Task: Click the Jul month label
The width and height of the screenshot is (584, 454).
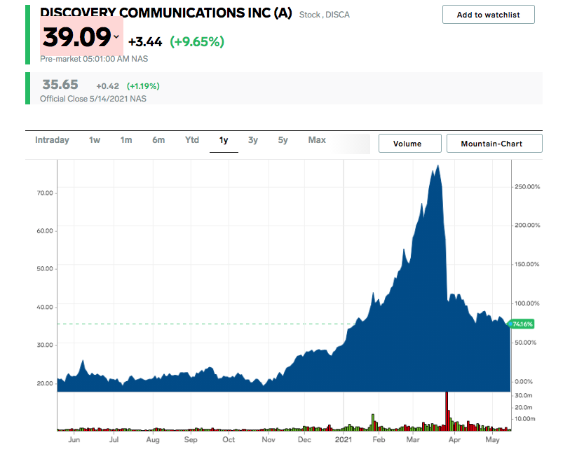Action: pos(114,440)
